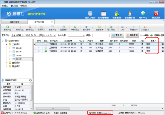165x115 pixels.
Task: Expand the 建设银行 tree node
Action: coord(6,63)
